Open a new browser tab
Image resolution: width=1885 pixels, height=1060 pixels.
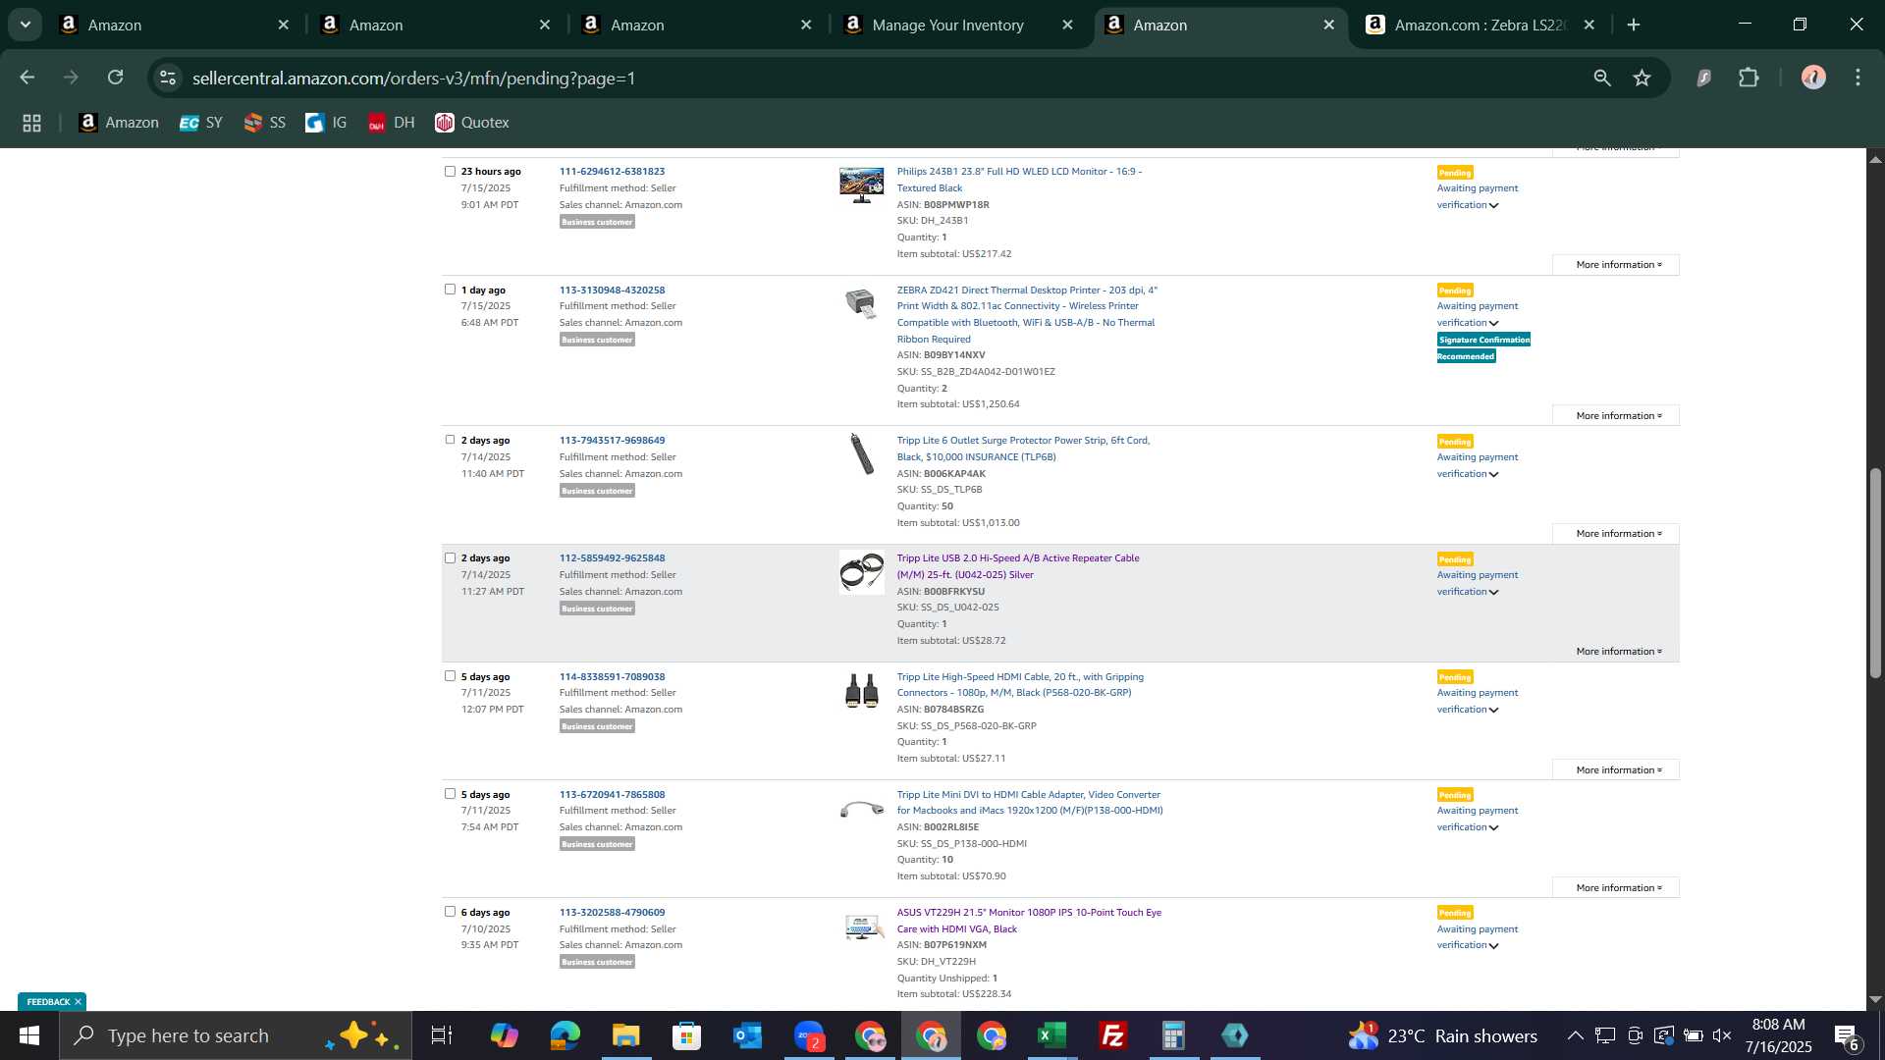[1634, 26]
